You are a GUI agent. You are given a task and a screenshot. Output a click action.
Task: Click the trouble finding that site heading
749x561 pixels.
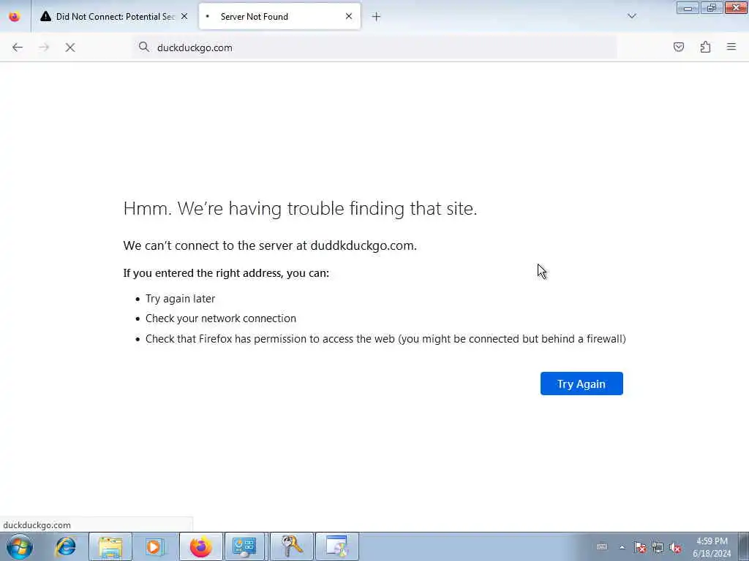pyautogui.click(x=300, y=208)
